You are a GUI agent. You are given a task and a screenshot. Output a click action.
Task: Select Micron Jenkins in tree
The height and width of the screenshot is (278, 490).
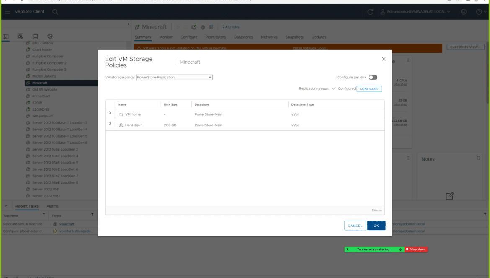click(44, 76)
